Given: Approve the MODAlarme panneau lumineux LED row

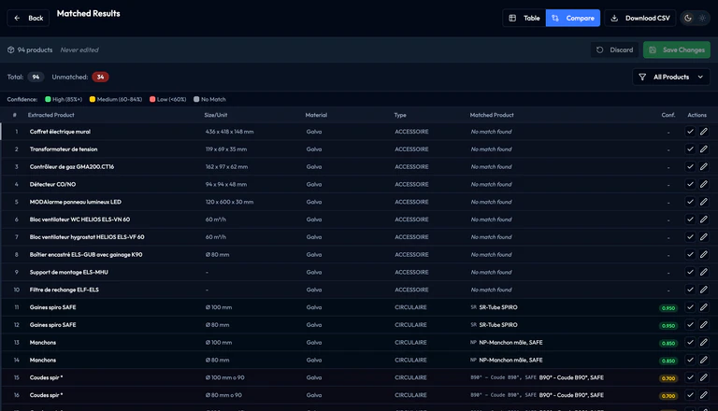Looking at the screenshot, I should pos(690,202).
